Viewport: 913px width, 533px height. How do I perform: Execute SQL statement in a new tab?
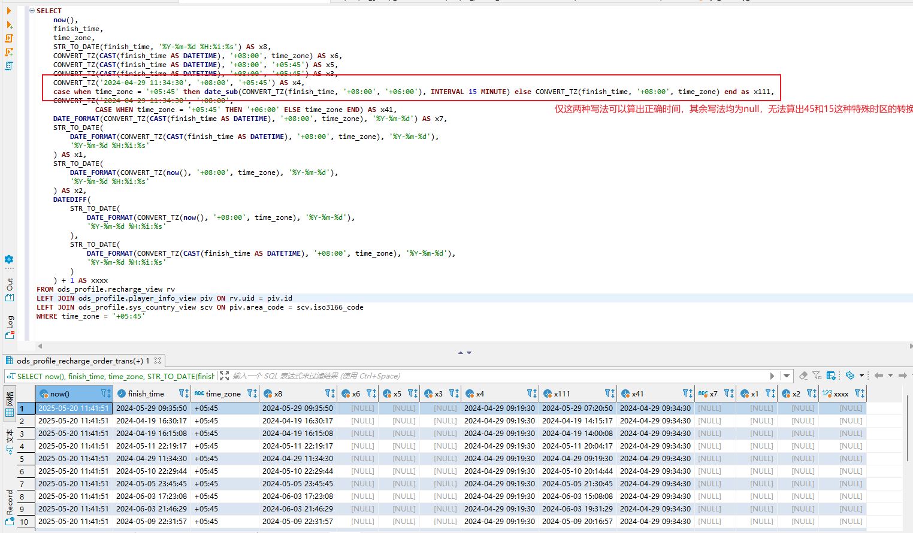(x=9, y=25)
